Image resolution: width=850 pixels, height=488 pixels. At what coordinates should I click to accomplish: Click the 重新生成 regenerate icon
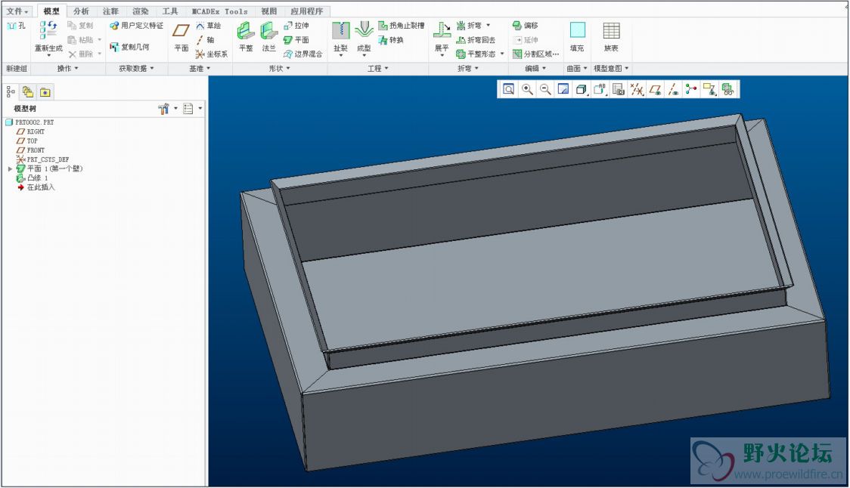(x=48, y=29)
